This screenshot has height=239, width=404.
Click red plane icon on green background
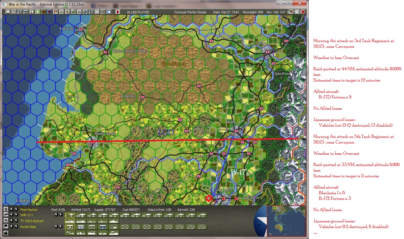pos(44,12)
